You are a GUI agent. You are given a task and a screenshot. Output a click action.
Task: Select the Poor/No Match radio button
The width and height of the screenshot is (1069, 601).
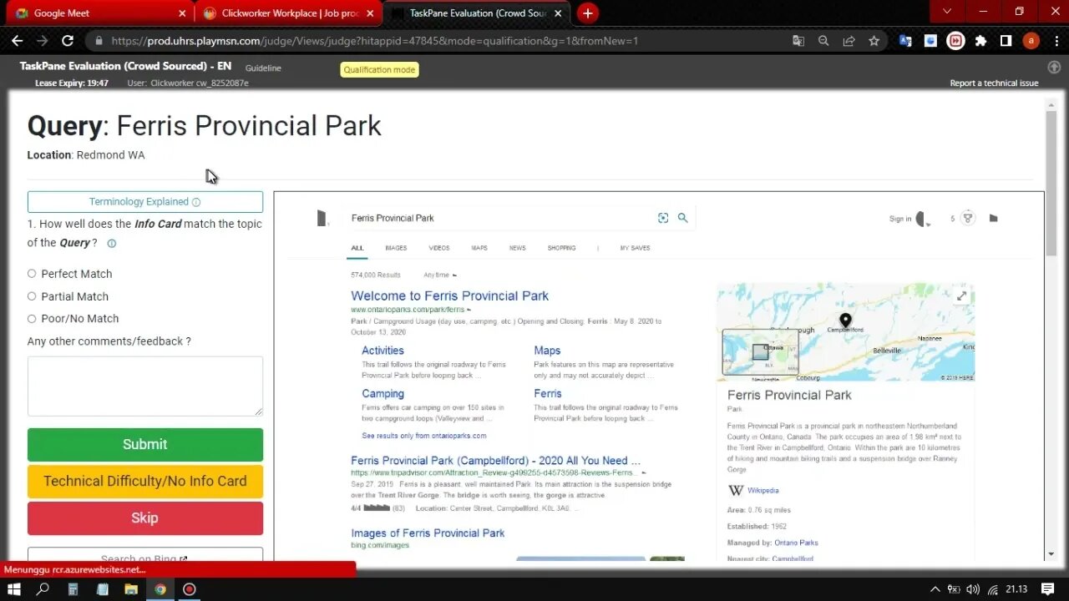click(x=32, y=319)
